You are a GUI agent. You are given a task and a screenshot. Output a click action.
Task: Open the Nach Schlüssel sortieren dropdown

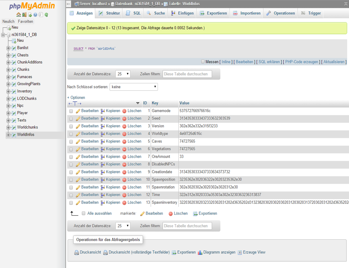[x=133, y=87]
